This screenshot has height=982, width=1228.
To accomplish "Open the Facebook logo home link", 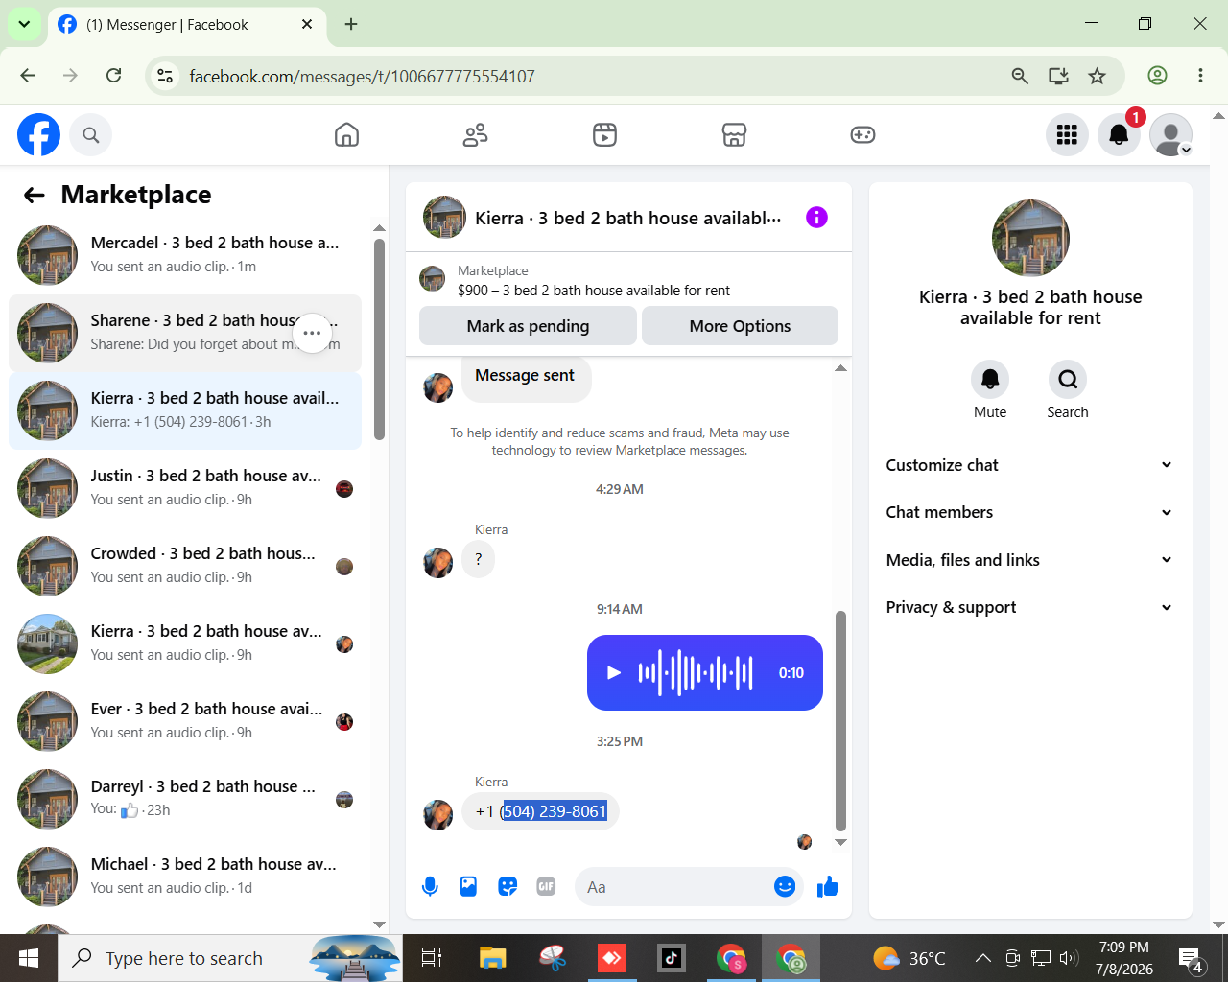I will [x=39, y=135].
